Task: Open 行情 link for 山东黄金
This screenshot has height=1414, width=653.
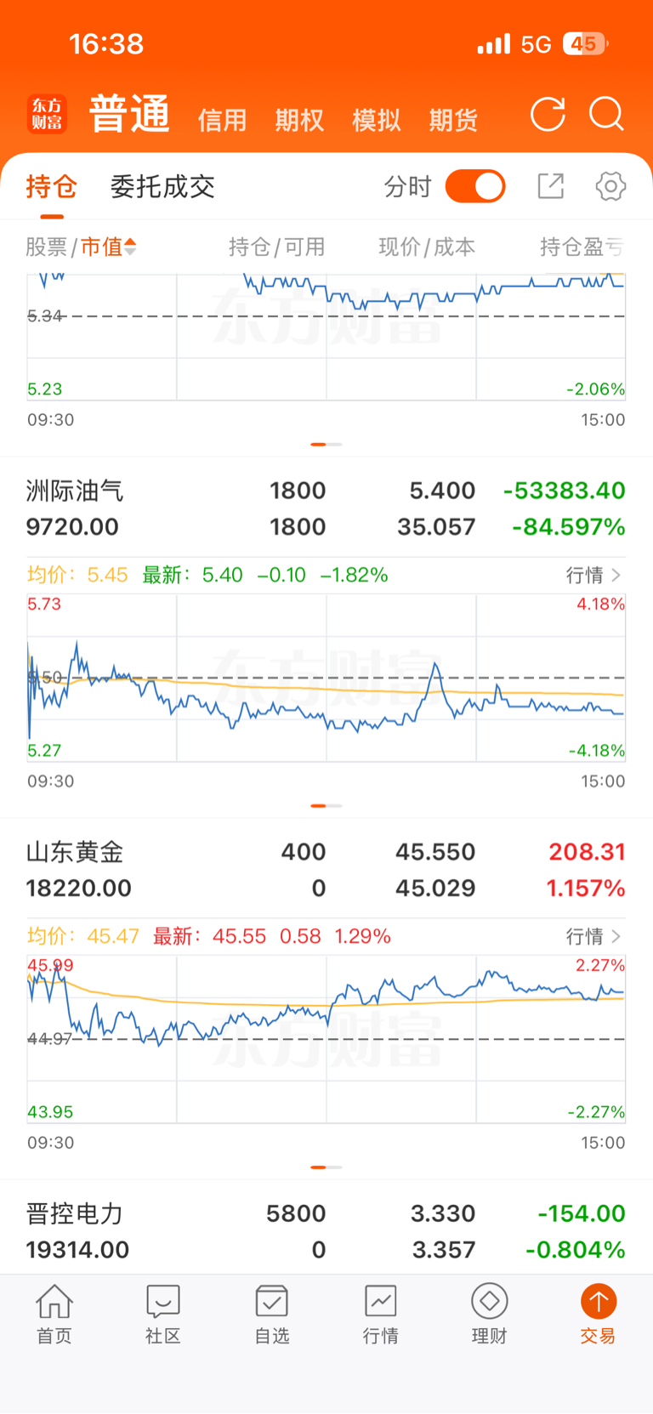Action: (593, 937)
